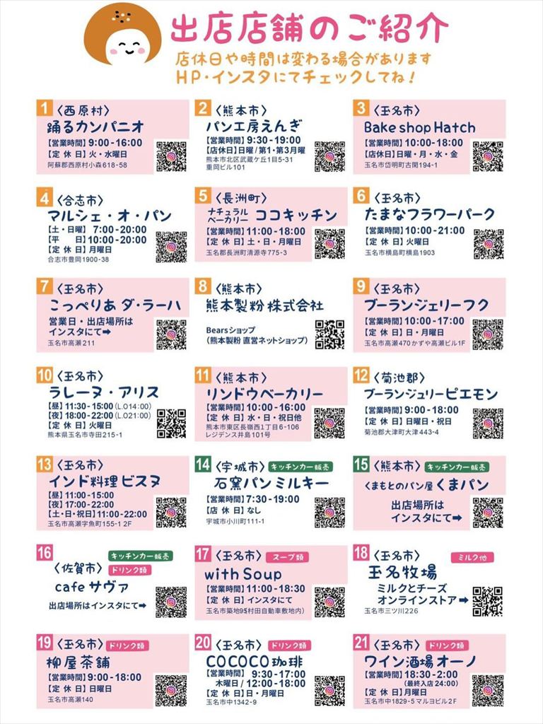Screen dimensions: 543x724
Task: Click the Bake shop Hatch QR code
Action: 488,157
